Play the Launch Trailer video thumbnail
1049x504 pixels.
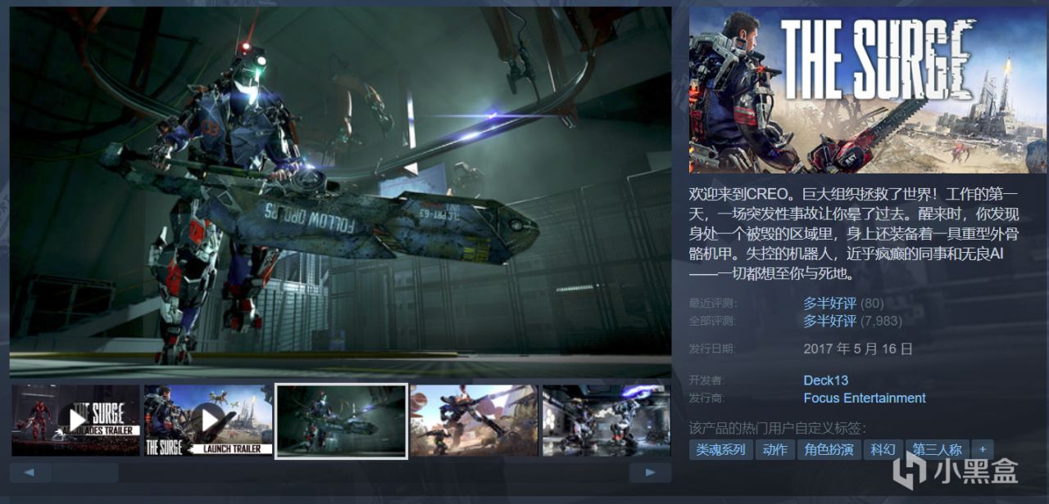tap(209, 421)
